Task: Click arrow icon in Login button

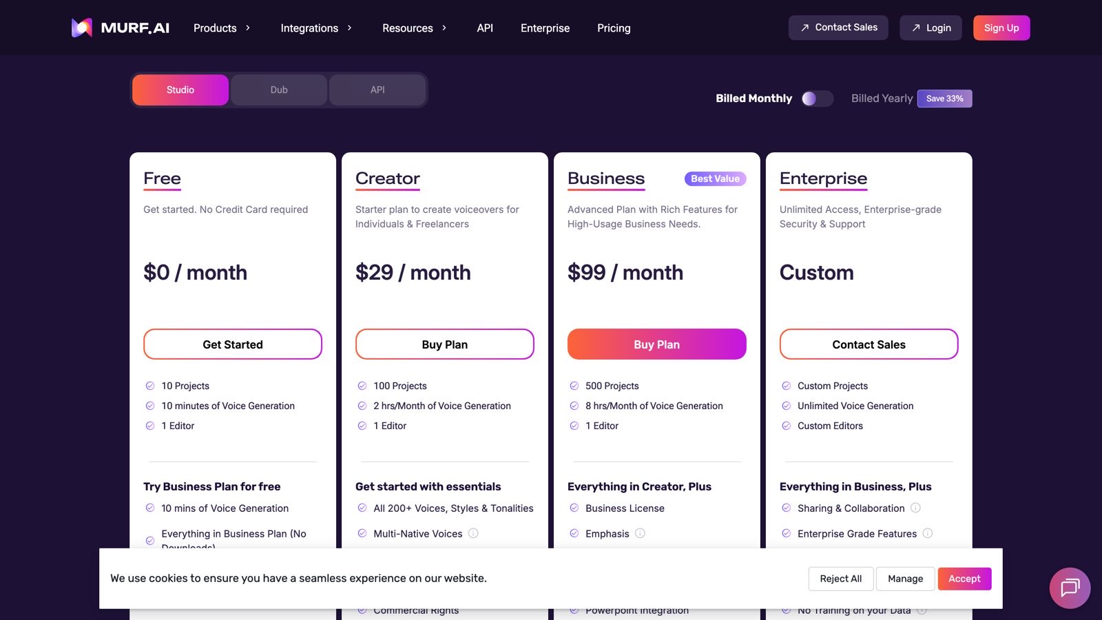Action: [x=916, y=28]
